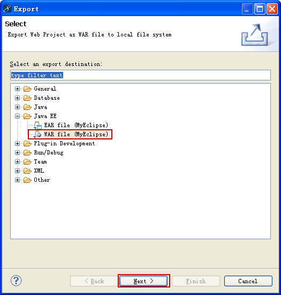Expand the Other tree node
This screenshot has width=281, height=295.
coord(17,180)
